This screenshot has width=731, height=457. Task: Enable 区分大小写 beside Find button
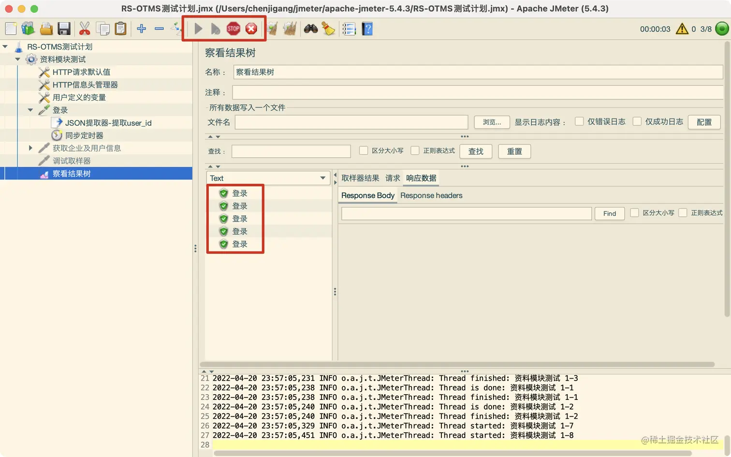635,213
